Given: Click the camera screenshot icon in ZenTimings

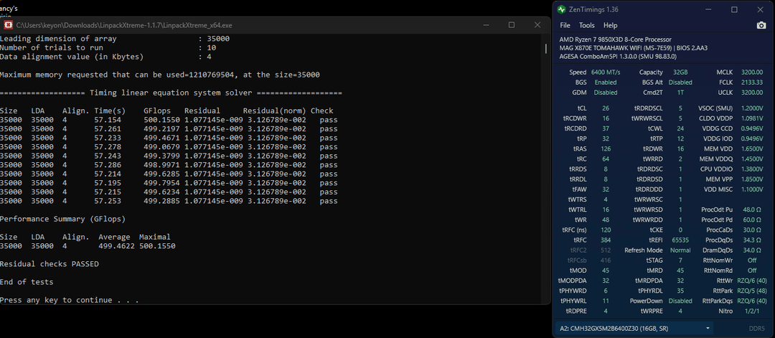Looking at the screenshot, I should 761,25.
